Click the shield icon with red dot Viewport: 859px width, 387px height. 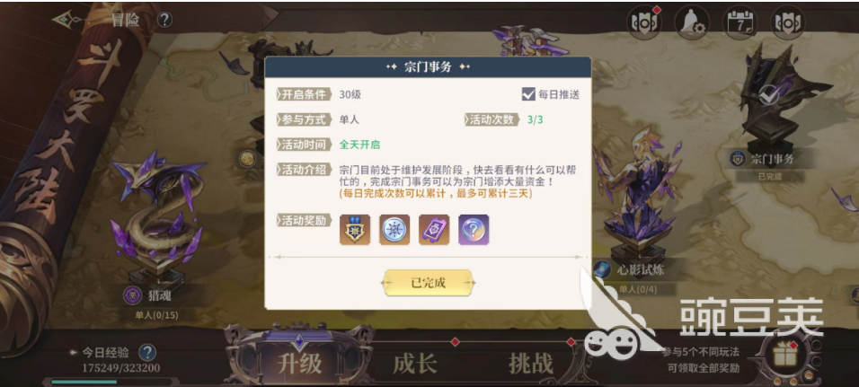[643, 22]
